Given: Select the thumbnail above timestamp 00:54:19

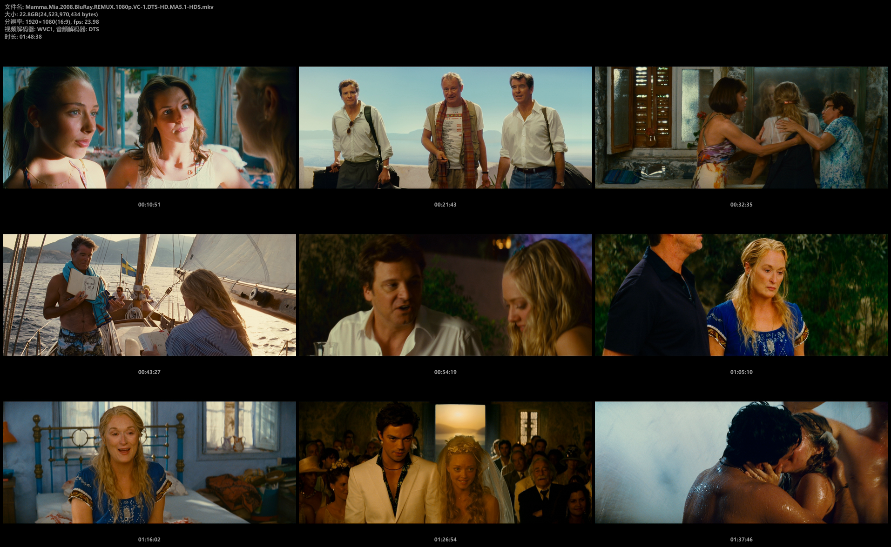Looking at the screenshot, I should 445,295.
